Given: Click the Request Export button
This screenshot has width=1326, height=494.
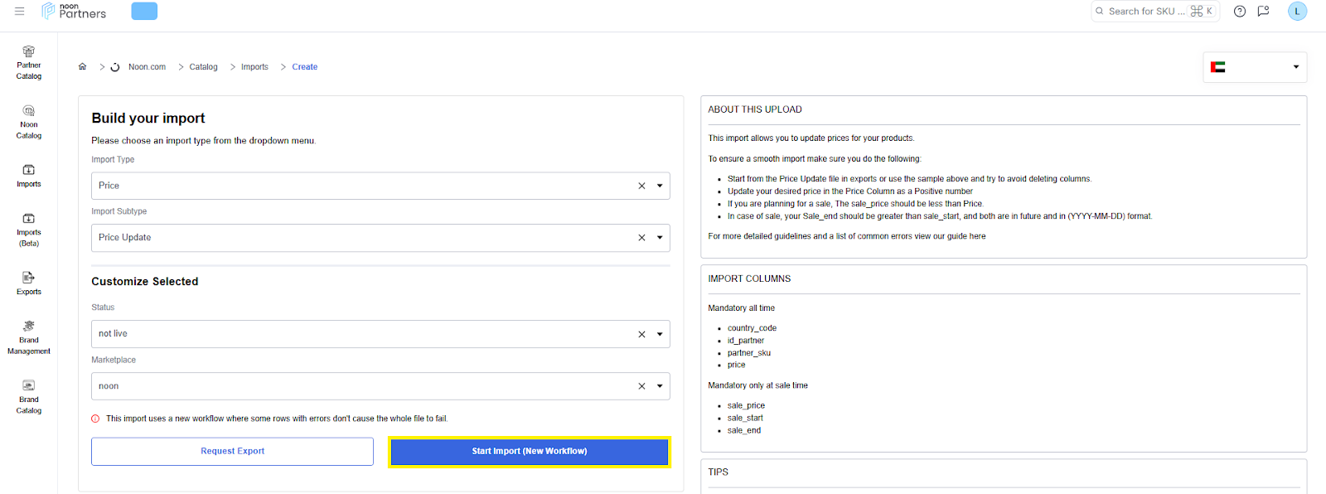Looking at the screenshot, I should tap(232, 452).
